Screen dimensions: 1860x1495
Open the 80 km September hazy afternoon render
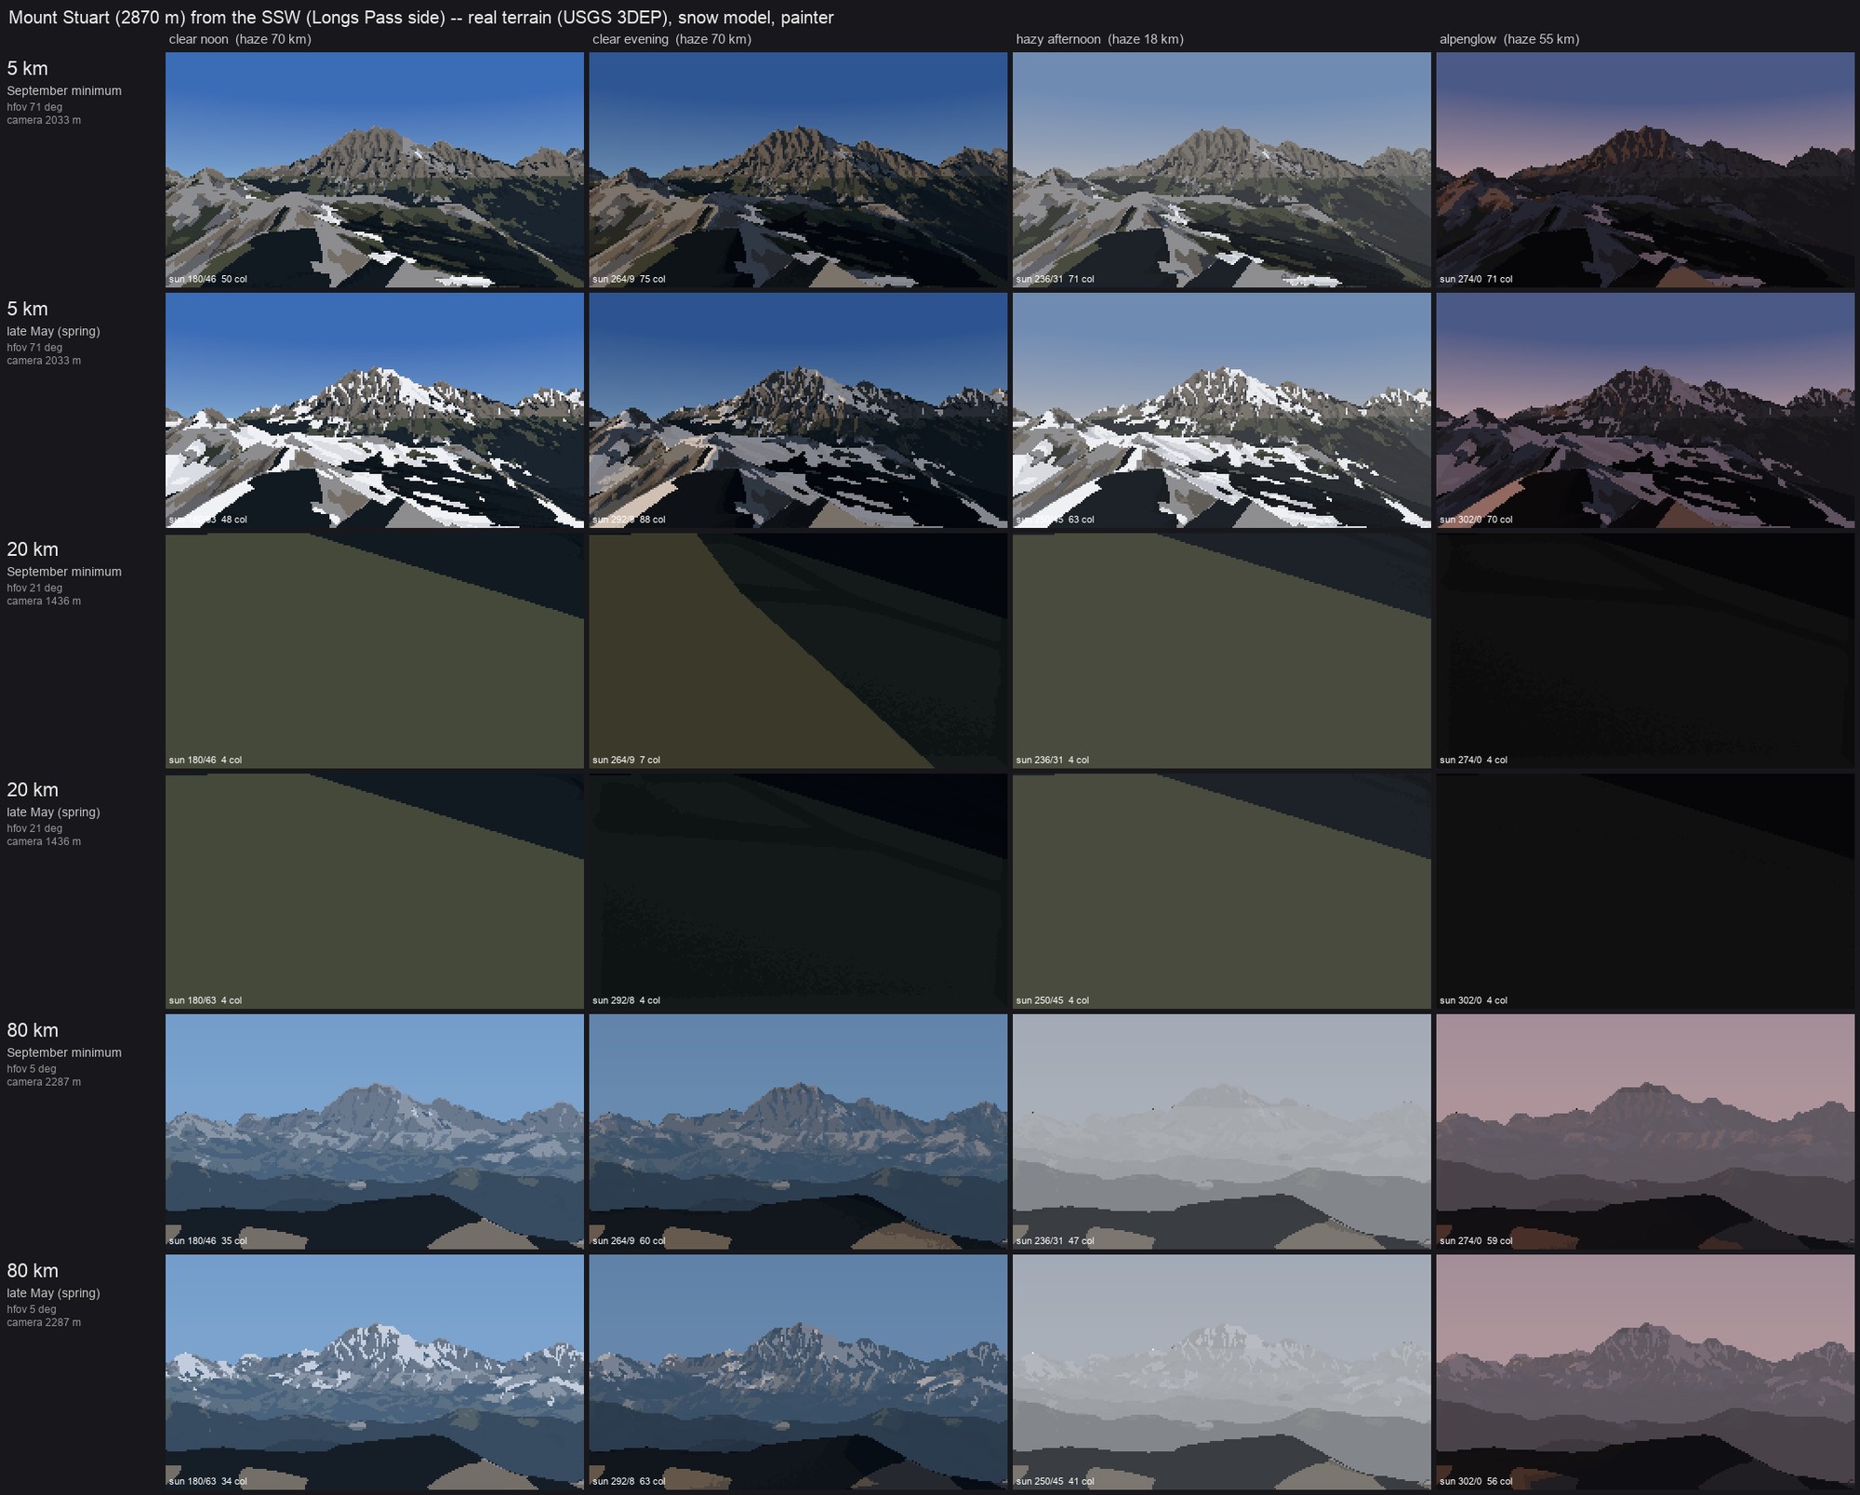[x=1221, y=1131]
